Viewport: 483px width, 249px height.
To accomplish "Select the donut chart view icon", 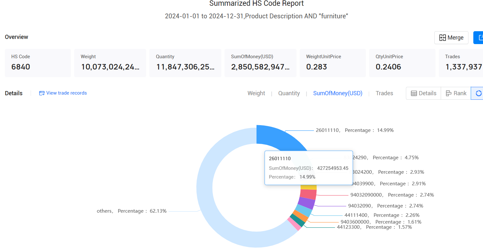I will pyautogui.click(x=478, y=93).
